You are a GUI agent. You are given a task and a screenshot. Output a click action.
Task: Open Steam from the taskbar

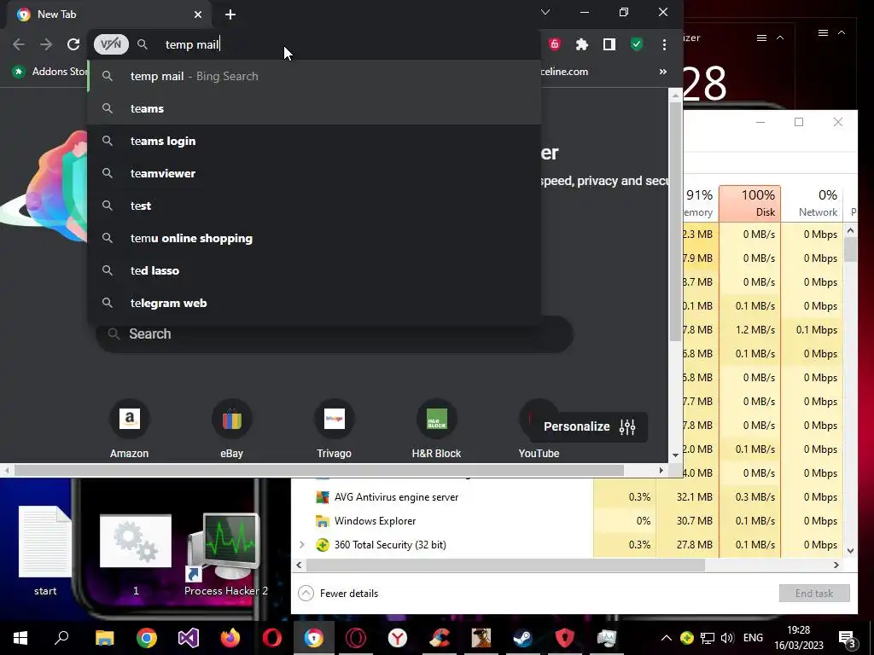(x=523, y=638)
